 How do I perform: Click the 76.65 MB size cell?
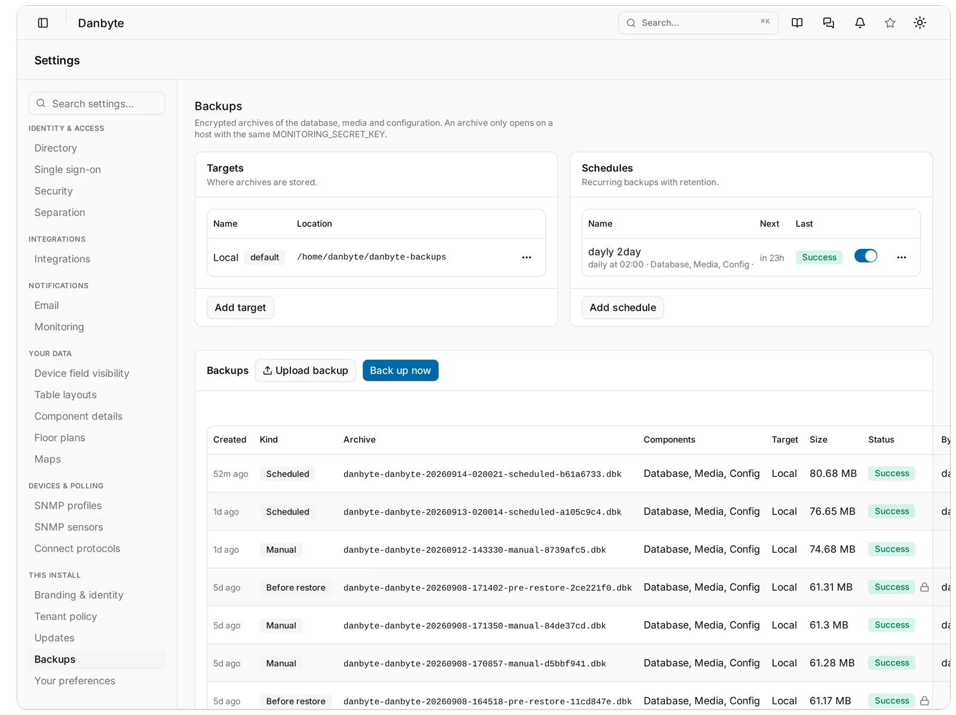[x=832, y=511]
